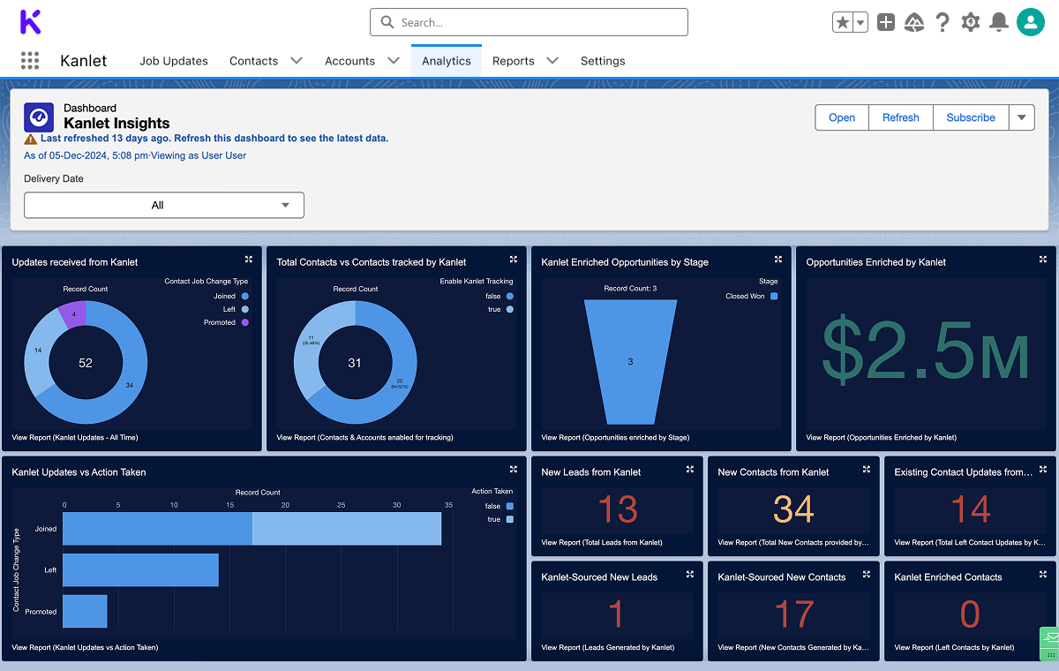The height and width of the screenshot is (671, 1059).
Task: Expand the Opportunities Enriched by Kanlet widget
Action: [1043, 260]
